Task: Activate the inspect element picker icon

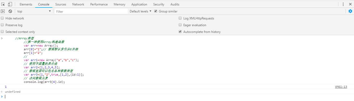Action: click(x=3, y=4)
